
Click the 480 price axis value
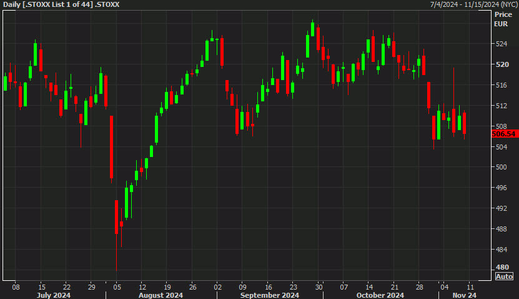(503, 267)
